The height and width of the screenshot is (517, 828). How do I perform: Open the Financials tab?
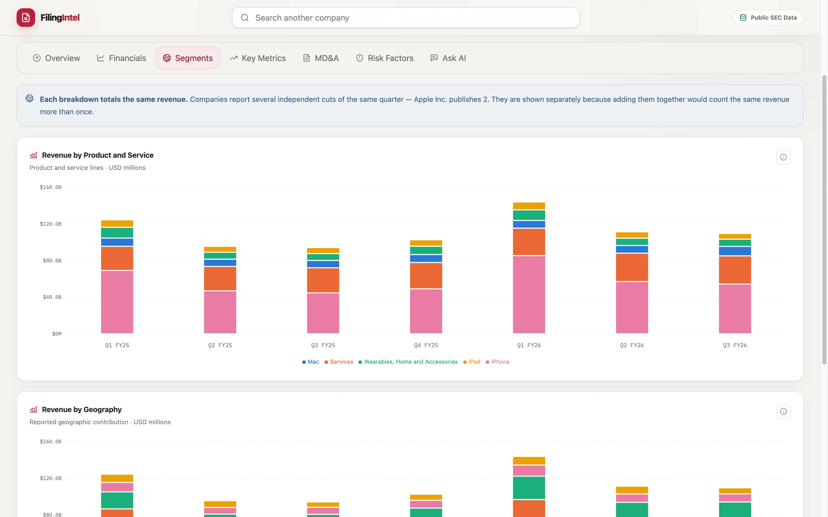[x=121, y=58]
